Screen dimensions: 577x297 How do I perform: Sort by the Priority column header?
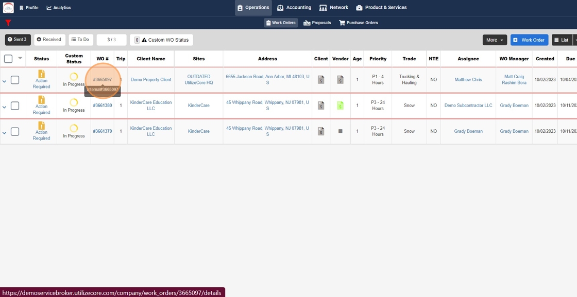378,59
